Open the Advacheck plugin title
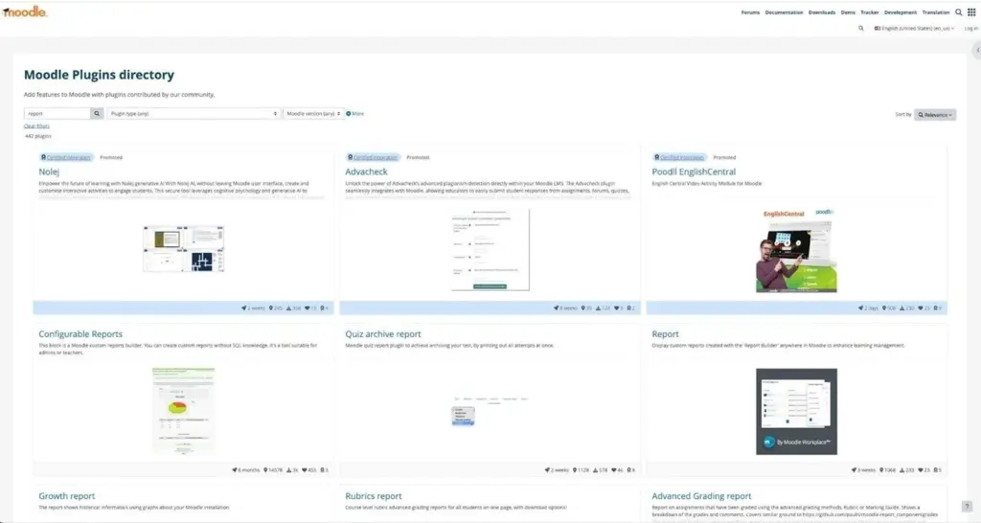This screenshot has width=981, height=523. click(366, 171)
